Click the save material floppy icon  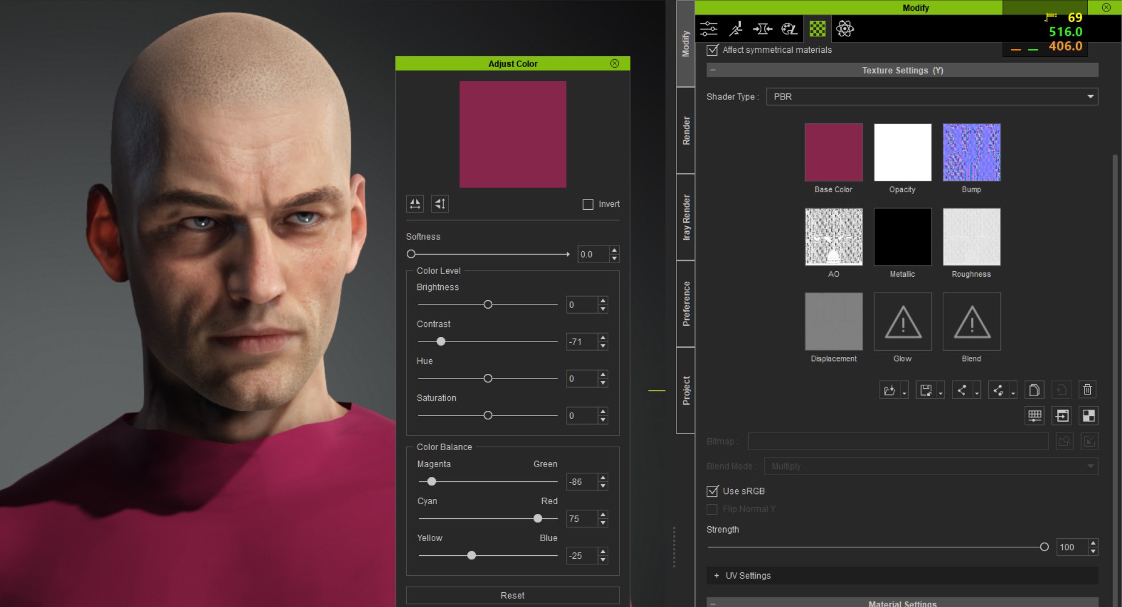[x=926, y=390]
